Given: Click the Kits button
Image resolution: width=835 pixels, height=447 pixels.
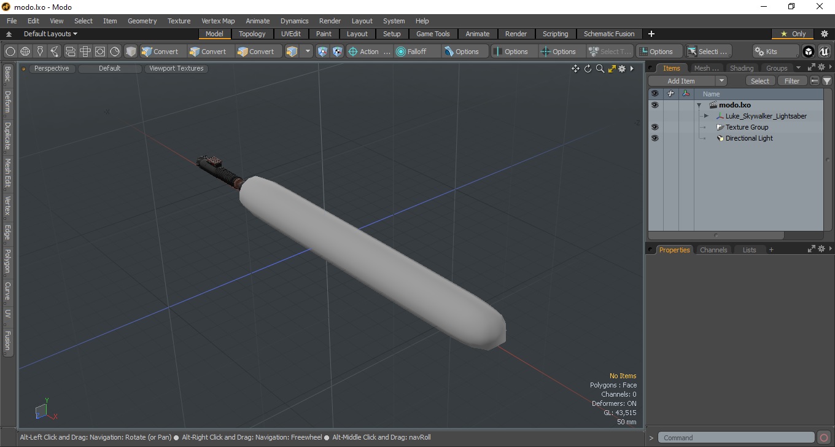Looking at the screenshot, I should pos(775,52).
